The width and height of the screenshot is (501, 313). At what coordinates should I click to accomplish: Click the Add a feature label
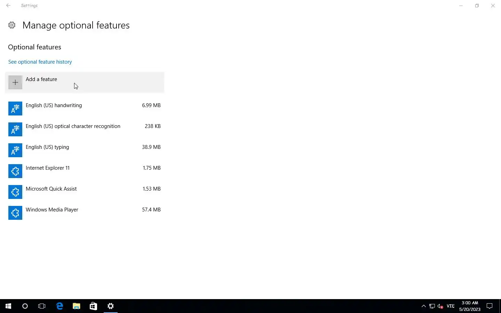pyautogui.click(x=41, y=79)
